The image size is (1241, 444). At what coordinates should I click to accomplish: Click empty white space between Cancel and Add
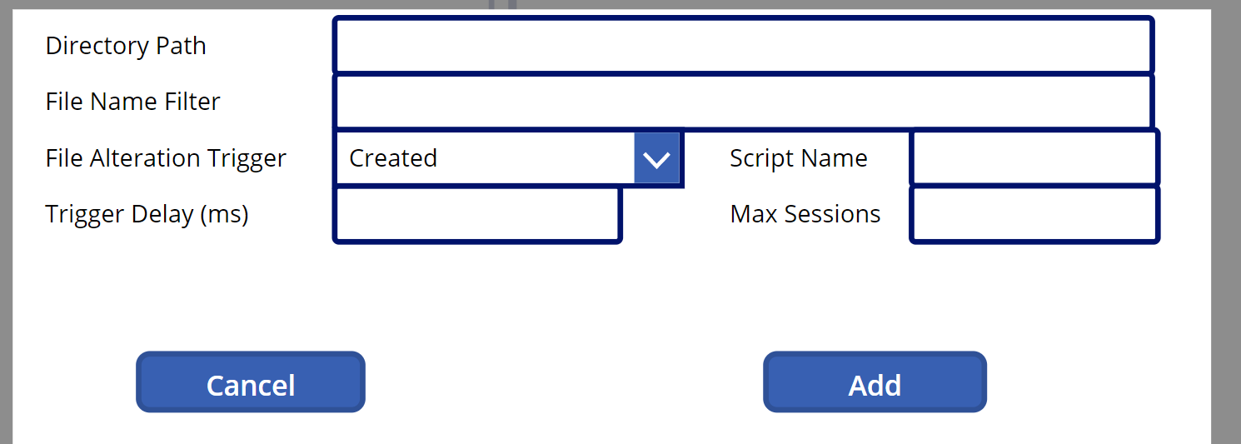point(564,382)
